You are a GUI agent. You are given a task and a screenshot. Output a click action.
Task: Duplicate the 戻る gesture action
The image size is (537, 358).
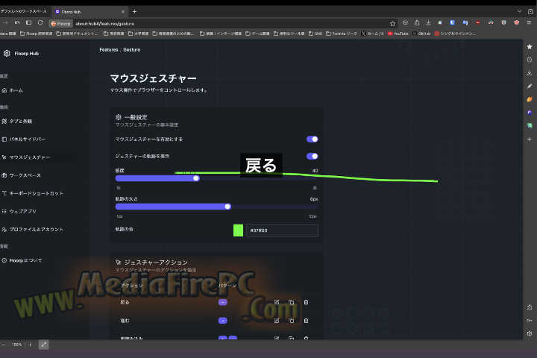coord(292,302)
